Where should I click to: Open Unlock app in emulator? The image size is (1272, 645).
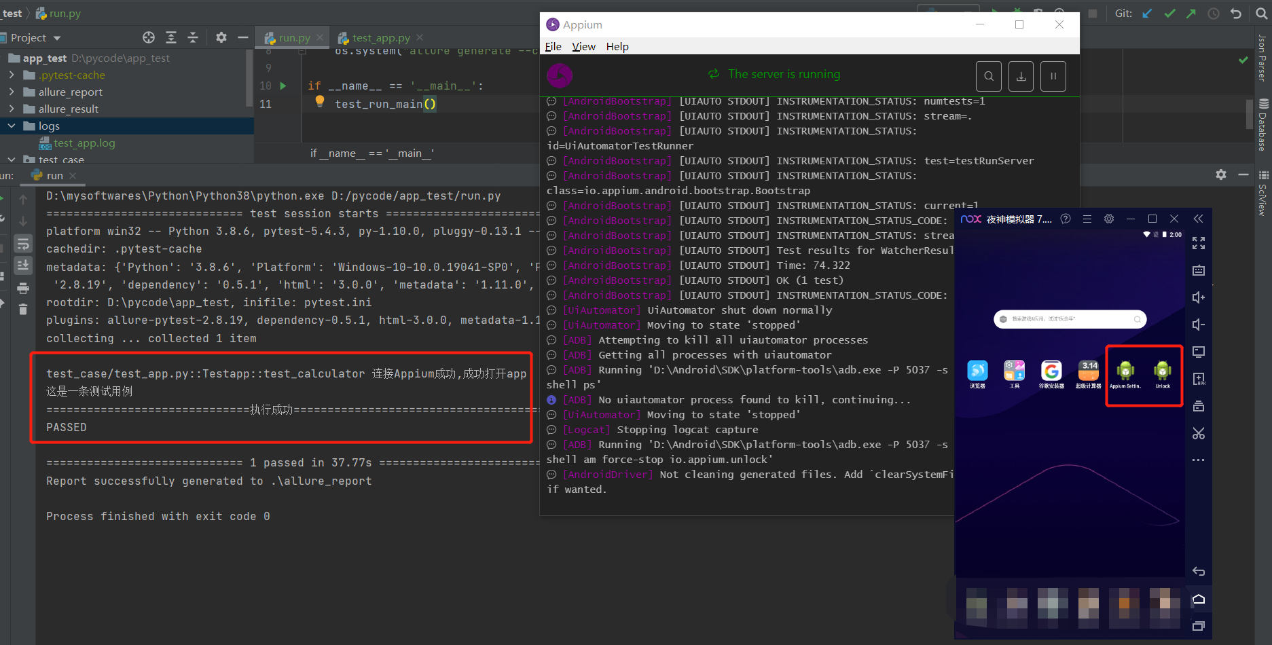pyautogui.click(x=1163, y=374)
